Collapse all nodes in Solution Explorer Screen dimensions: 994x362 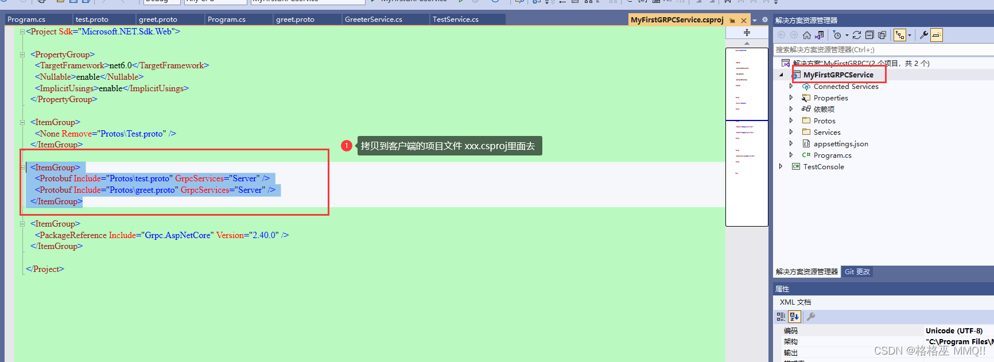pyautogui.click(x=869, y=35)
